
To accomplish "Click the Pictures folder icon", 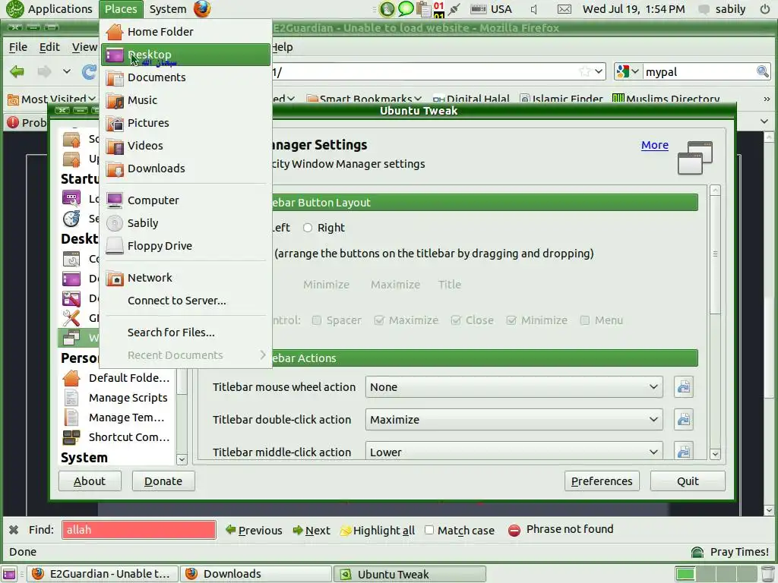I will 115,123.
